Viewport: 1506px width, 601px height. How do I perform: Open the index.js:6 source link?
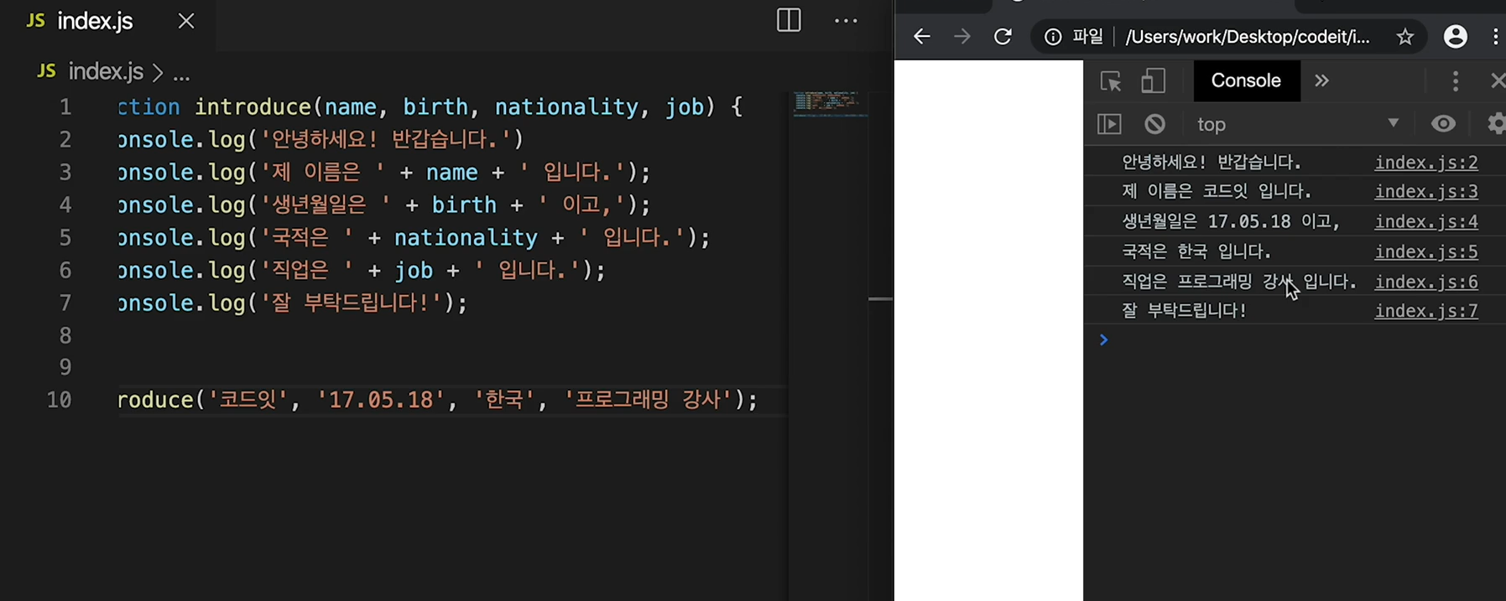click(1425, 282)
